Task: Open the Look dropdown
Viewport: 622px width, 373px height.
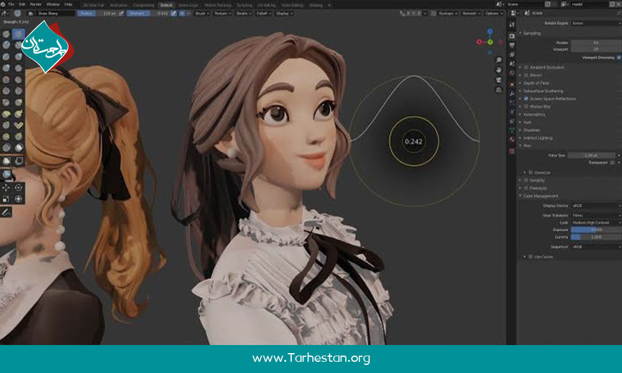Action: (596, 223)
